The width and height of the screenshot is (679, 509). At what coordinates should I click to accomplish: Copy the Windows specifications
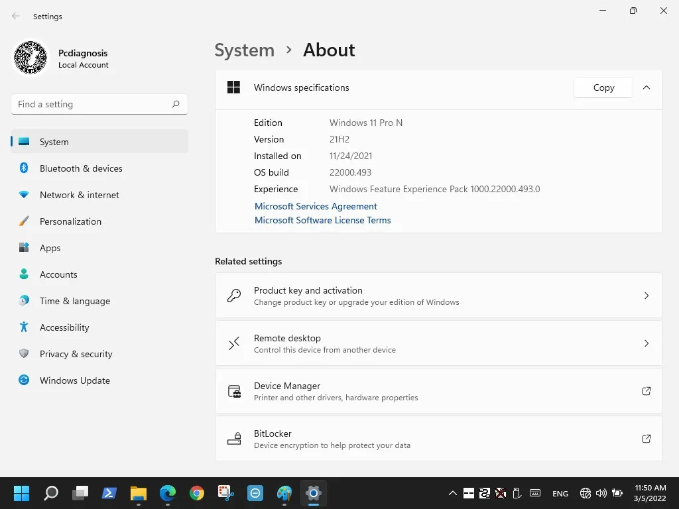pyautogui.click(x=603, y=87)
